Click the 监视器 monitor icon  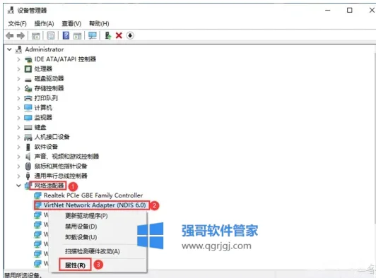tap(28, 118)
